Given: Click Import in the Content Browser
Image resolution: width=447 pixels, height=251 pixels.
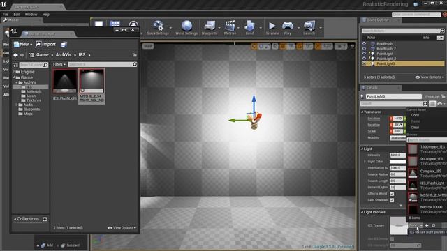Looking at the screenshot, I should (45, 44).
